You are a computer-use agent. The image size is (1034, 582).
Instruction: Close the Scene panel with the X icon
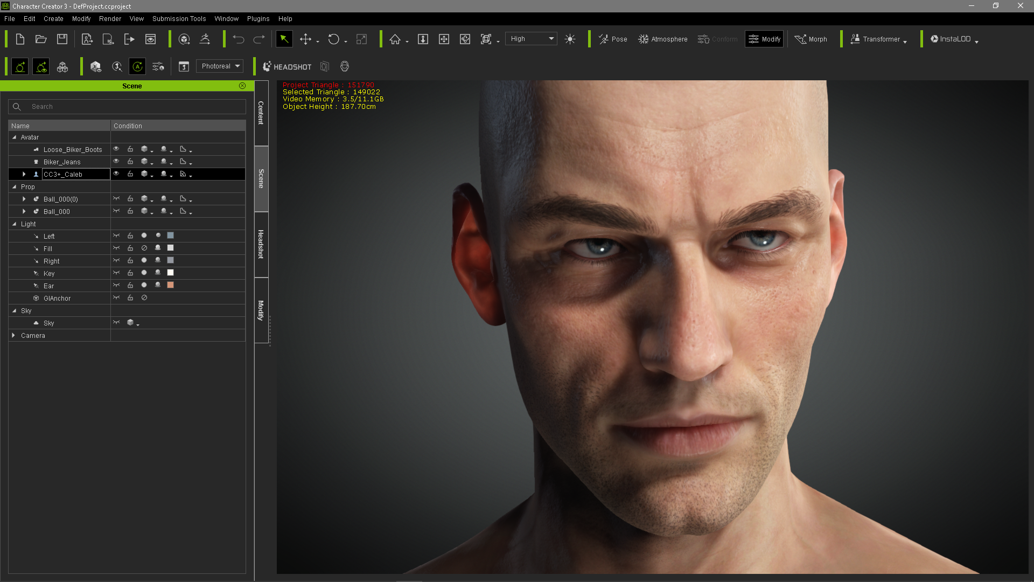point(242,86)
